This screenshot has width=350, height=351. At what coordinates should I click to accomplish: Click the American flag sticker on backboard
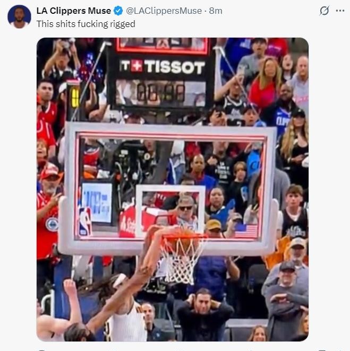pos(246,231)
